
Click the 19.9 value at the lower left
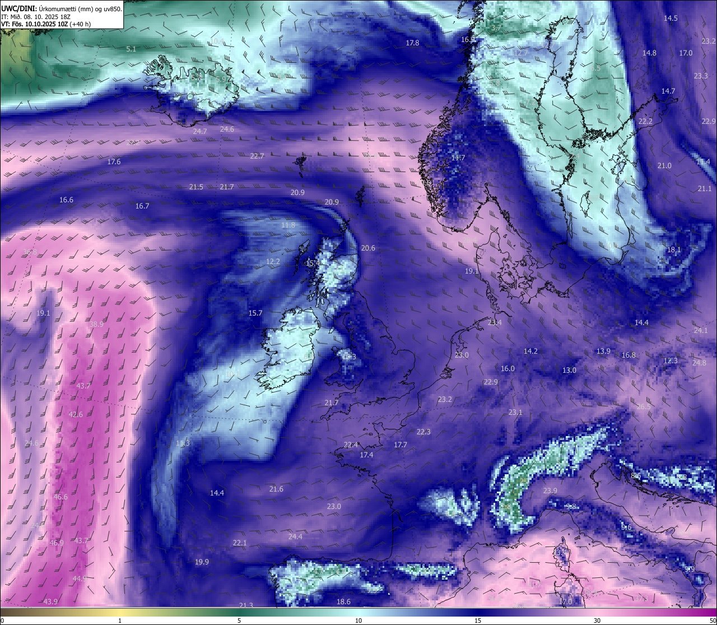tap(202, 562)
